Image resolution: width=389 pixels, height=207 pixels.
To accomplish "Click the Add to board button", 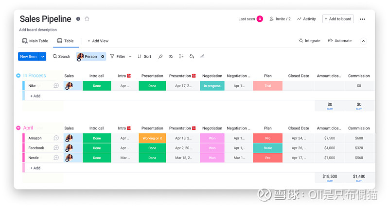I will click(338, 19).
